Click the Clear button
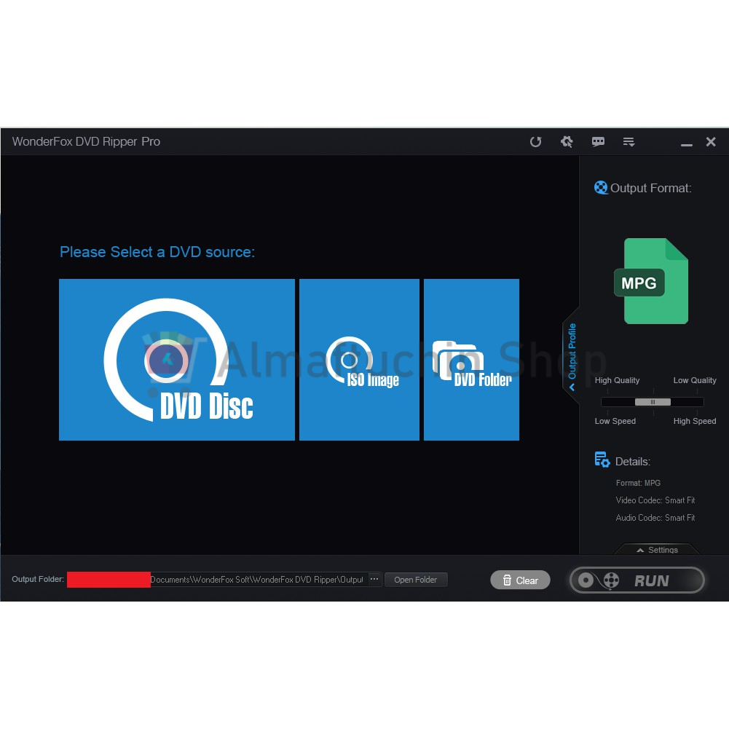 point(520,580)
